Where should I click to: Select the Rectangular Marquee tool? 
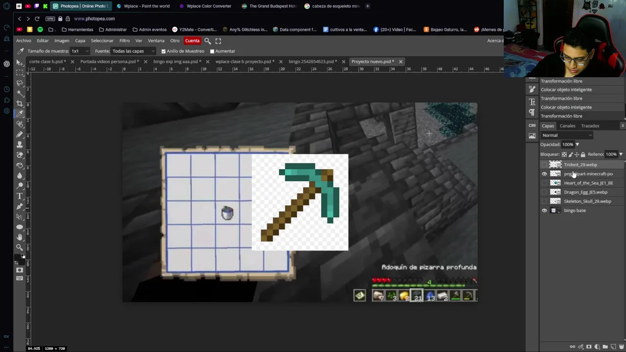(x=20, y=73)
